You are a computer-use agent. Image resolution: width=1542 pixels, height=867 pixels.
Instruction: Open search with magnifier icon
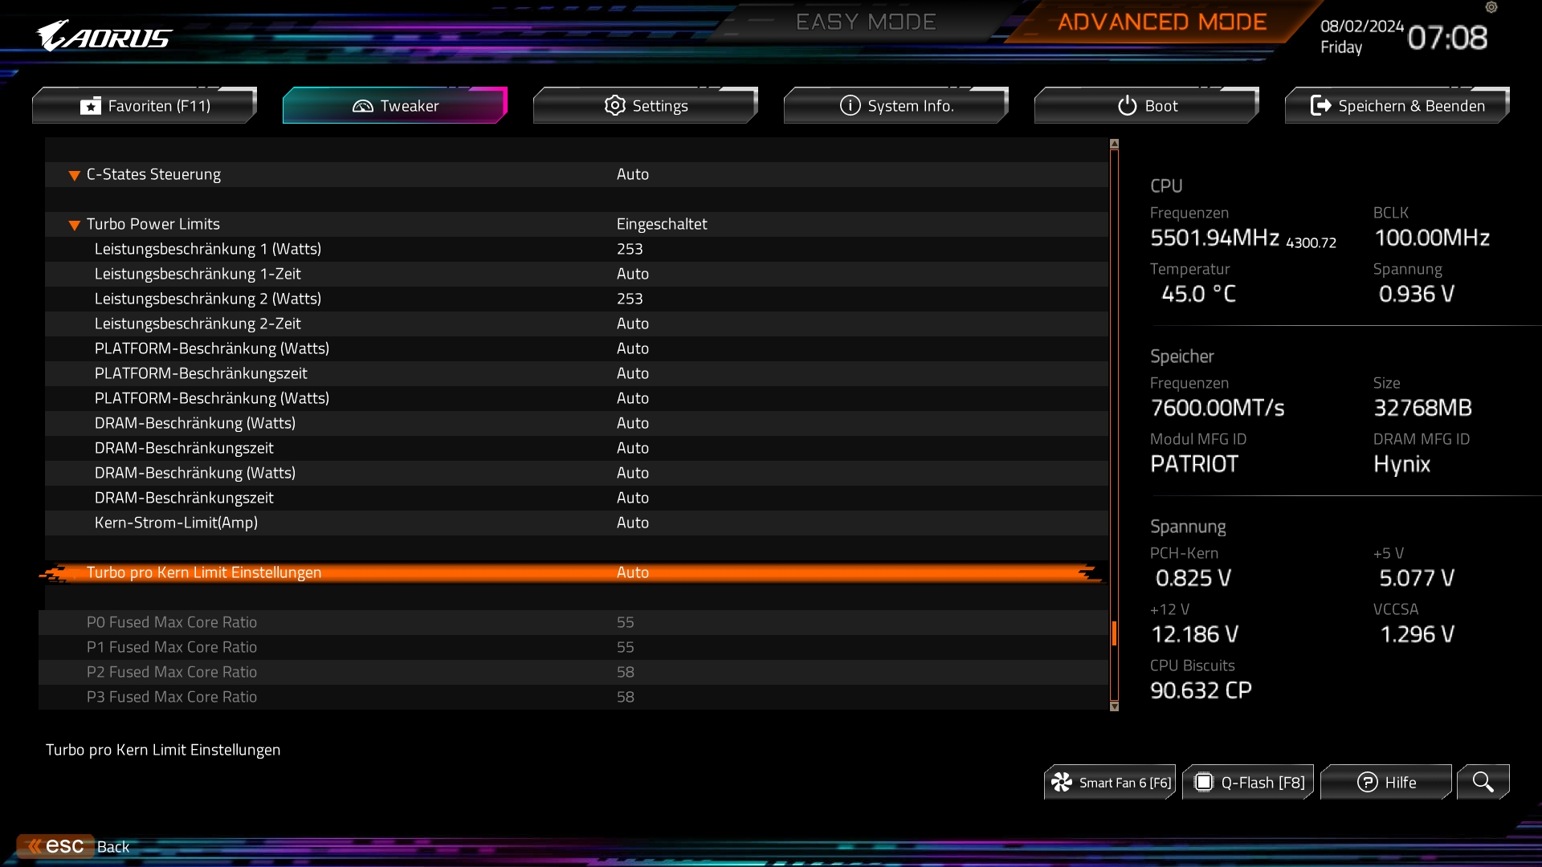1483,783
